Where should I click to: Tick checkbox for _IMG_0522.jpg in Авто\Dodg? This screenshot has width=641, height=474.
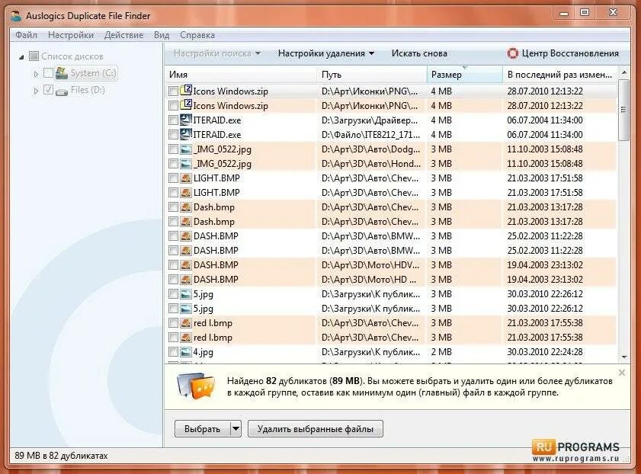point(173,149)
